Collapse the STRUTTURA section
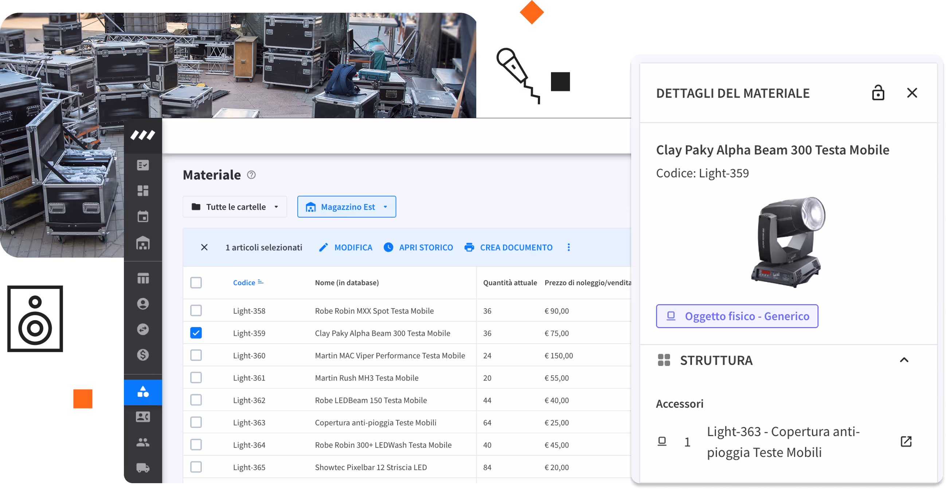The image size is (946, 489). [904, 360]
